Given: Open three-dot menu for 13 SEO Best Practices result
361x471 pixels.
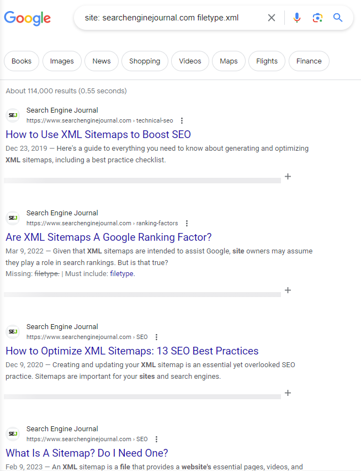Looking at the screenshot, I should [x=156, y=337].
